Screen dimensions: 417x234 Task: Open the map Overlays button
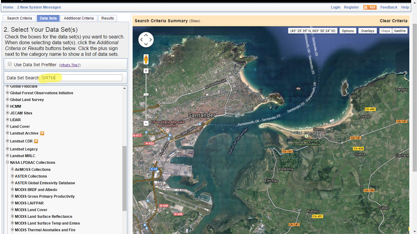pyautogui.click(x=368, y=31)
